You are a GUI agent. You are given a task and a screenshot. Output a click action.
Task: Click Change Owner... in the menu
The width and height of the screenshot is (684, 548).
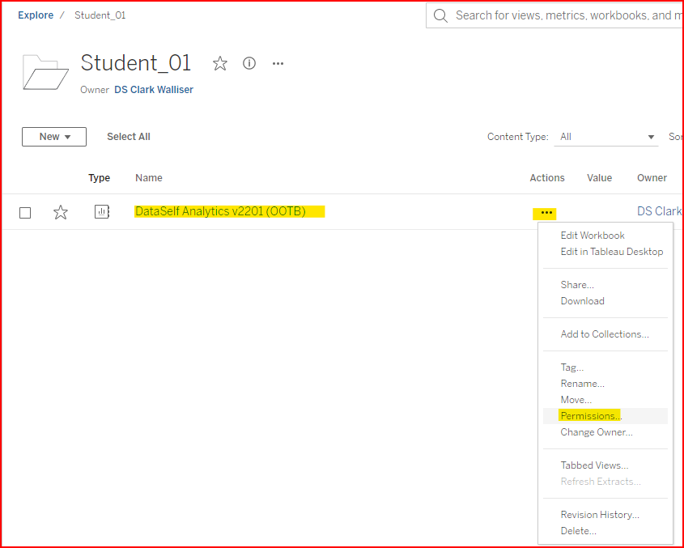597,432
